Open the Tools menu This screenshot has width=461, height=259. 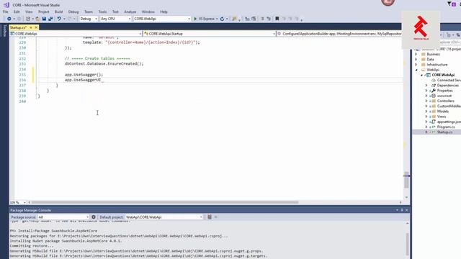coord(102,12)
